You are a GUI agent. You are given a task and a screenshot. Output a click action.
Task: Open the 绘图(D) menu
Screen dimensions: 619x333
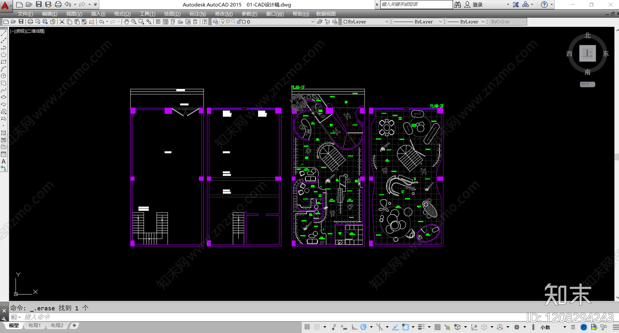[172, 14]
